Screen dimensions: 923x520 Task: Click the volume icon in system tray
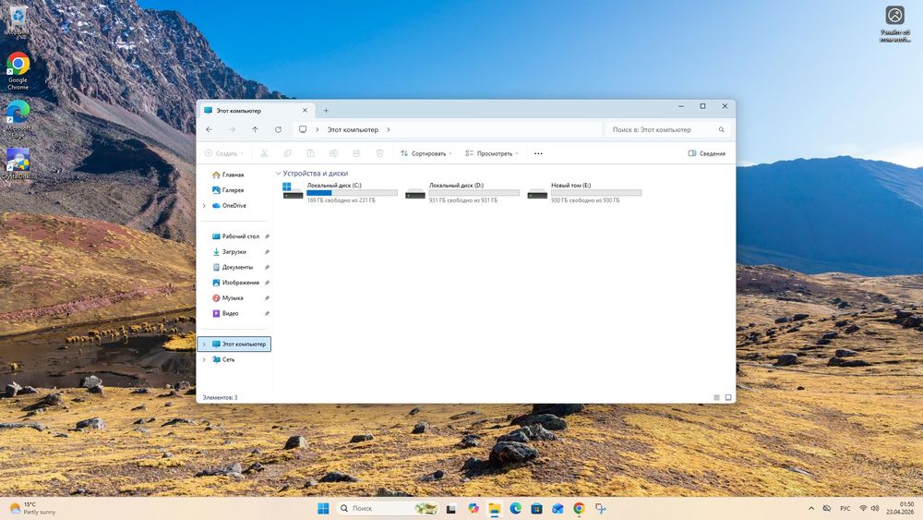(x=875, y=508)
